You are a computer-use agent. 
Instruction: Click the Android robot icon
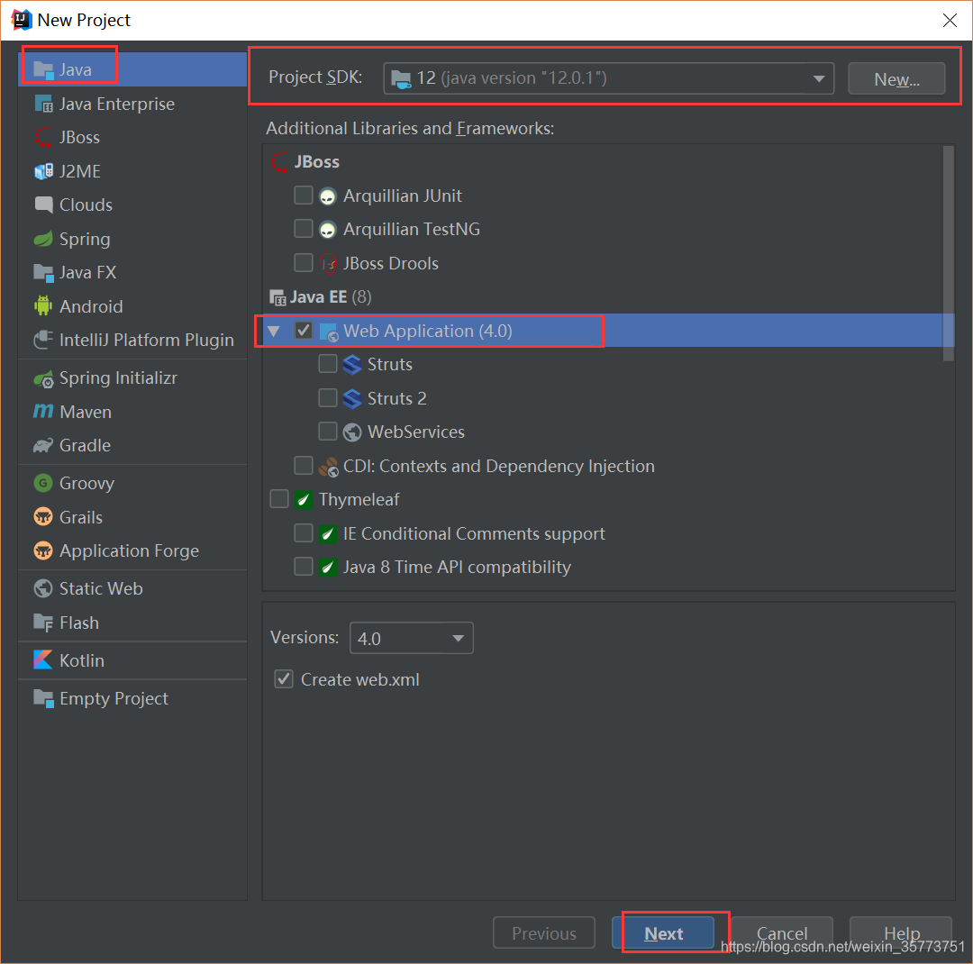(x=43, y=306)
